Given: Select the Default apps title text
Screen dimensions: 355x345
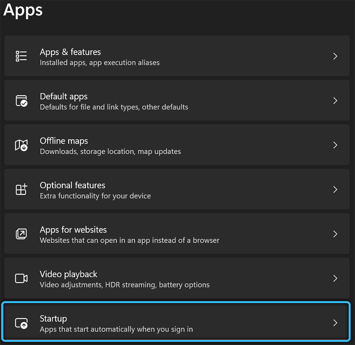Looking at the screenshot, I should 64,96.
